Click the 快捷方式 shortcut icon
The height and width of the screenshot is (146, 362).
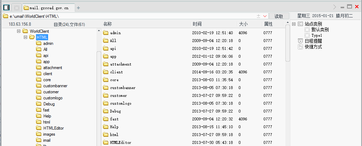[x=300, y=47]
